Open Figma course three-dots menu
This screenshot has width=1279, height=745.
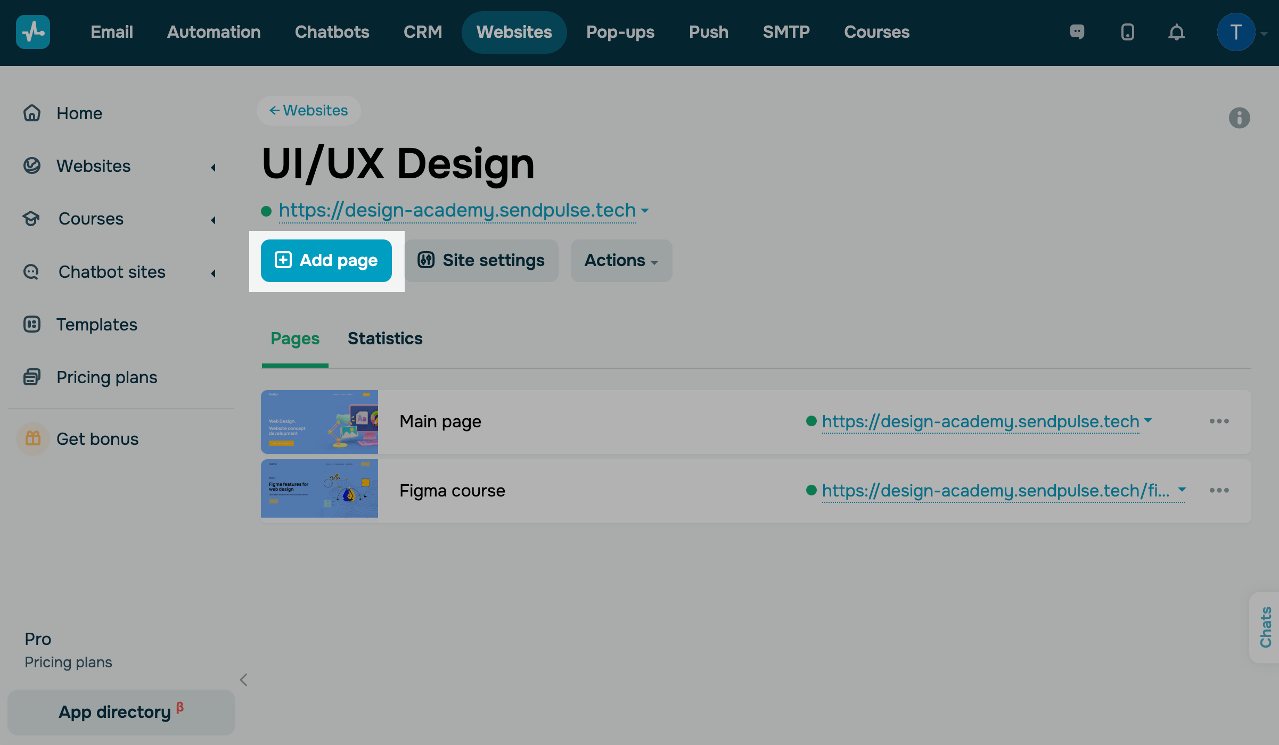click(1219, 490)
